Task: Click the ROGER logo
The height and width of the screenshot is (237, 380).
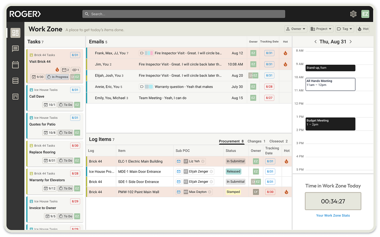Action: pyautogui.click(x=25, y=14)
